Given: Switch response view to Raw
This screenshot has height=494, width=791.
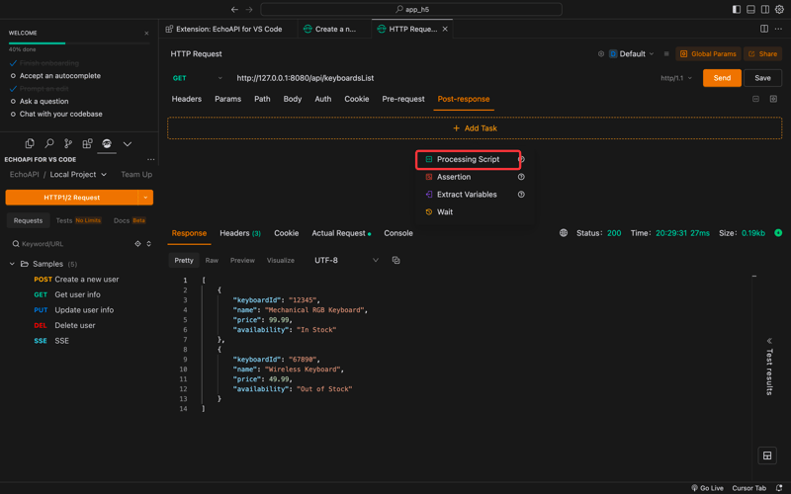Looking at the screenshot, I should 212,261.
